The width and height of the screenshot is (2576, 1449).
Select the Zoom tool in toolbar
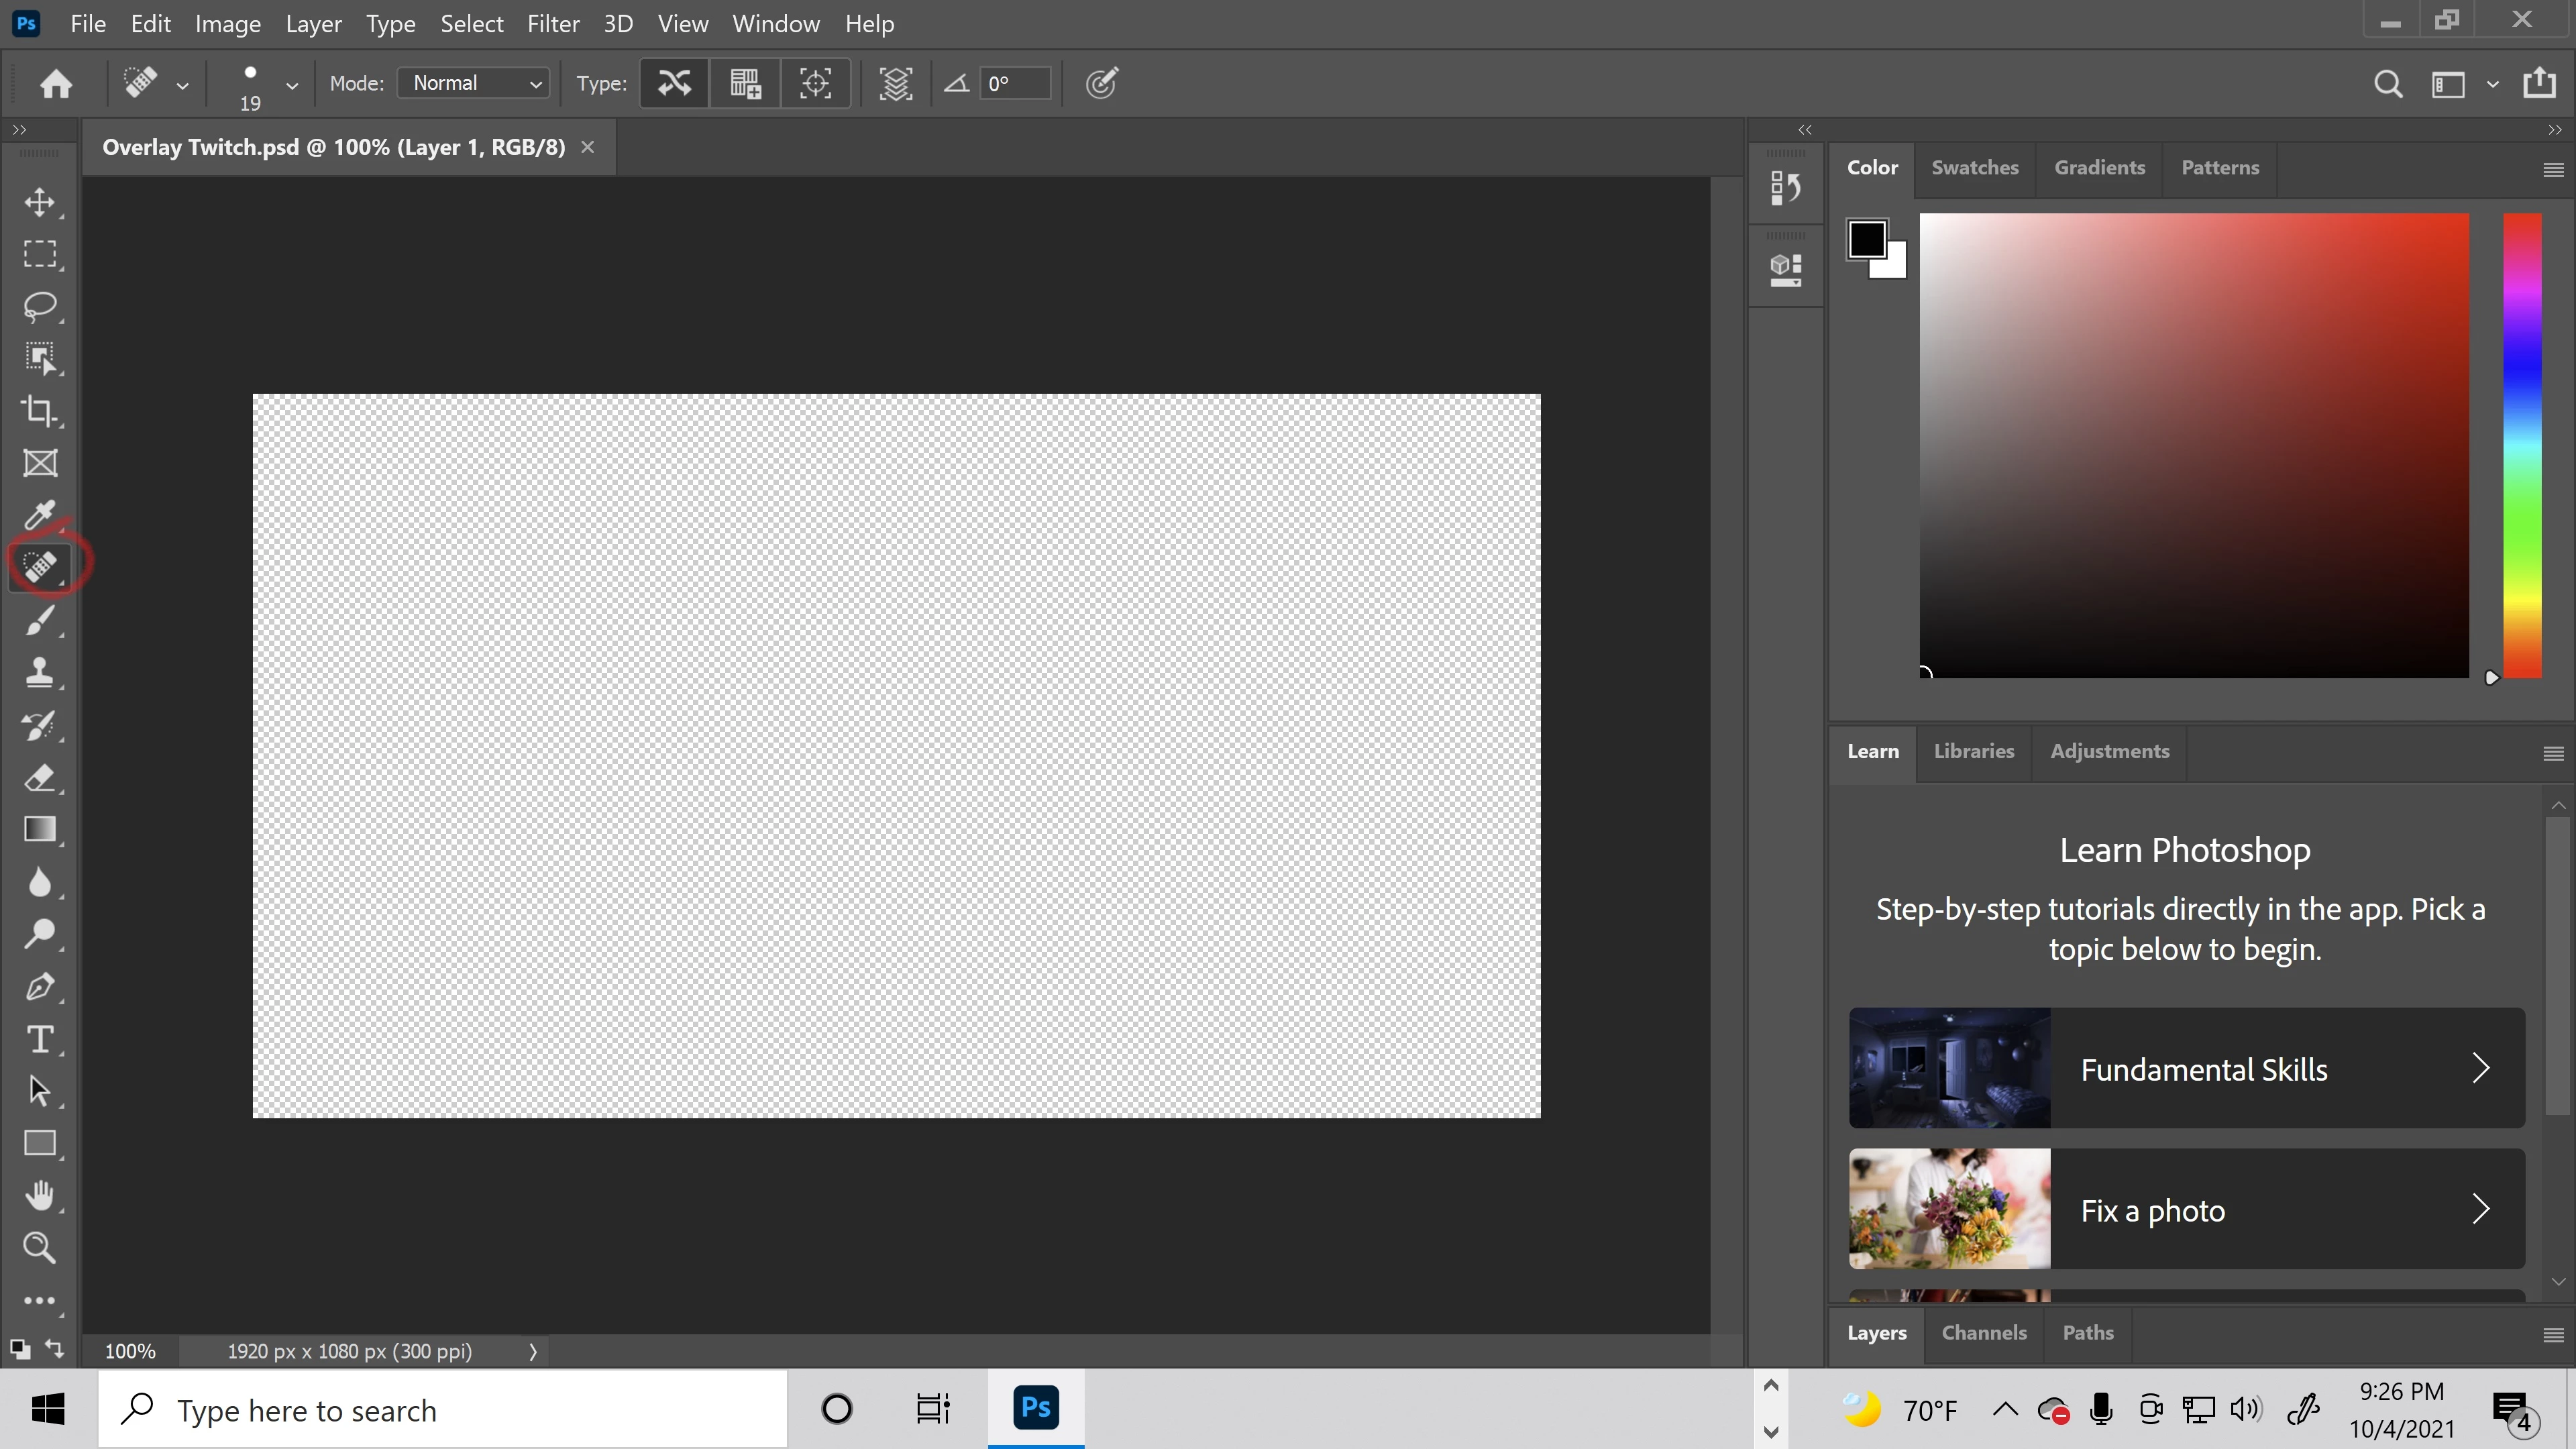(40, 1247)
